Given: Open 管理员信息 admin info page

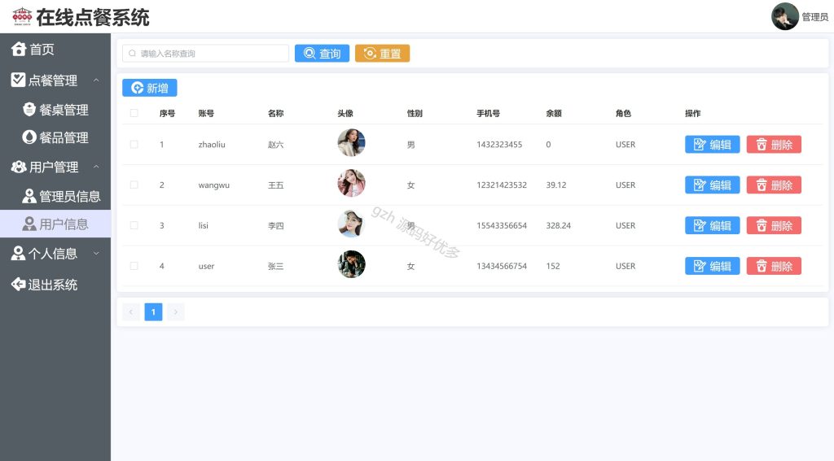Looking at the screenshot, I should [55, 196].
